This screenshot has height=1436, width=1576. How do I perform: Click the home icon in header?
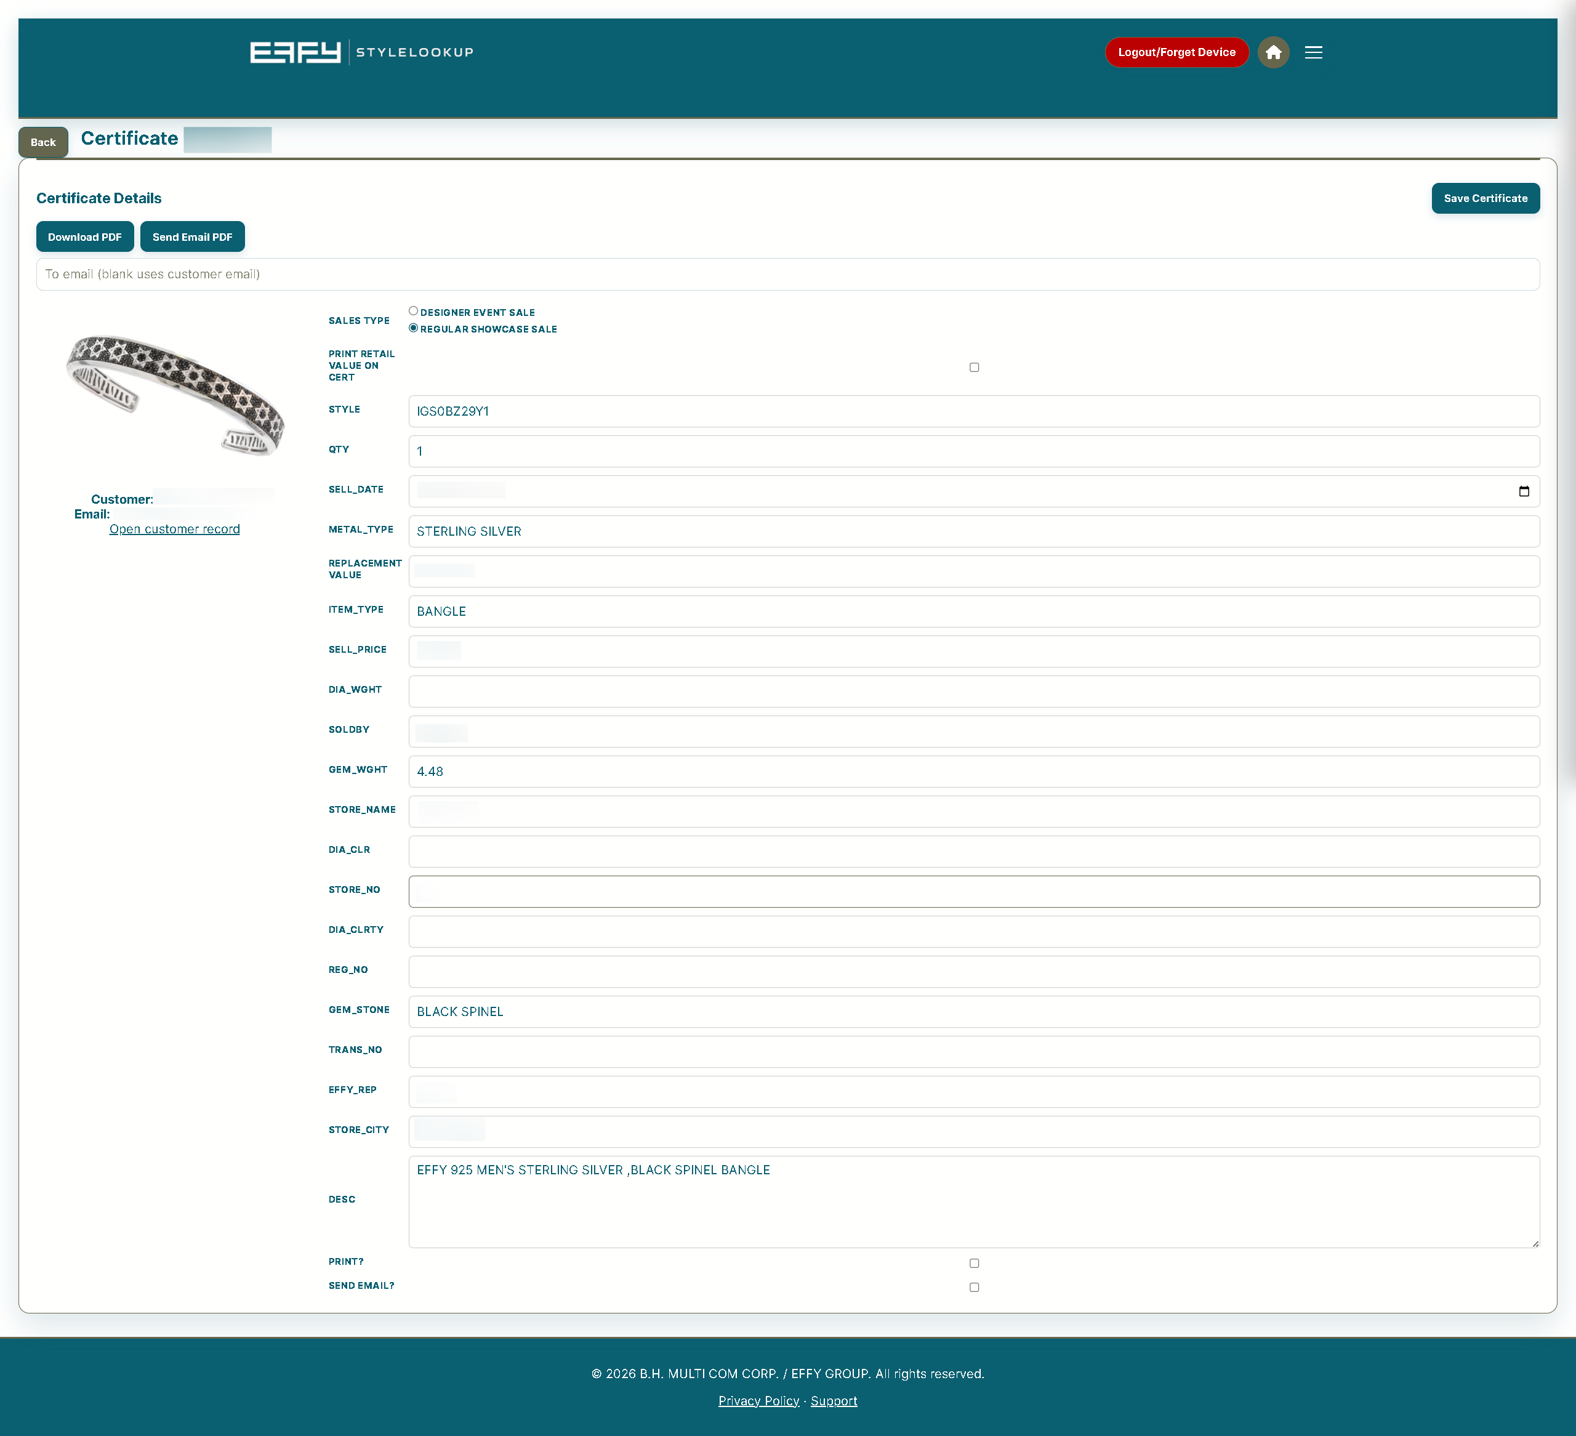[1274, 52]
